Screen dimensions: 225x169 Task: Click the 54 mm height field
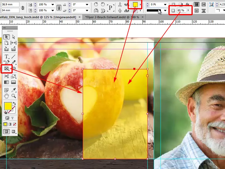click(10, 10)
